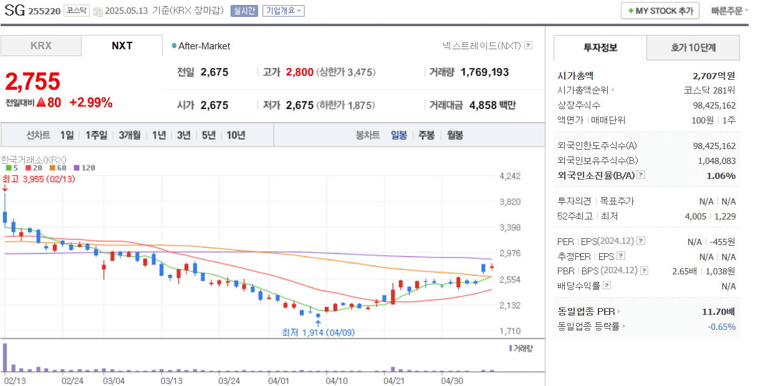Click the 거래대금 value 4,858 백만
The image size is (758, 386).
(x=492, y=105)
